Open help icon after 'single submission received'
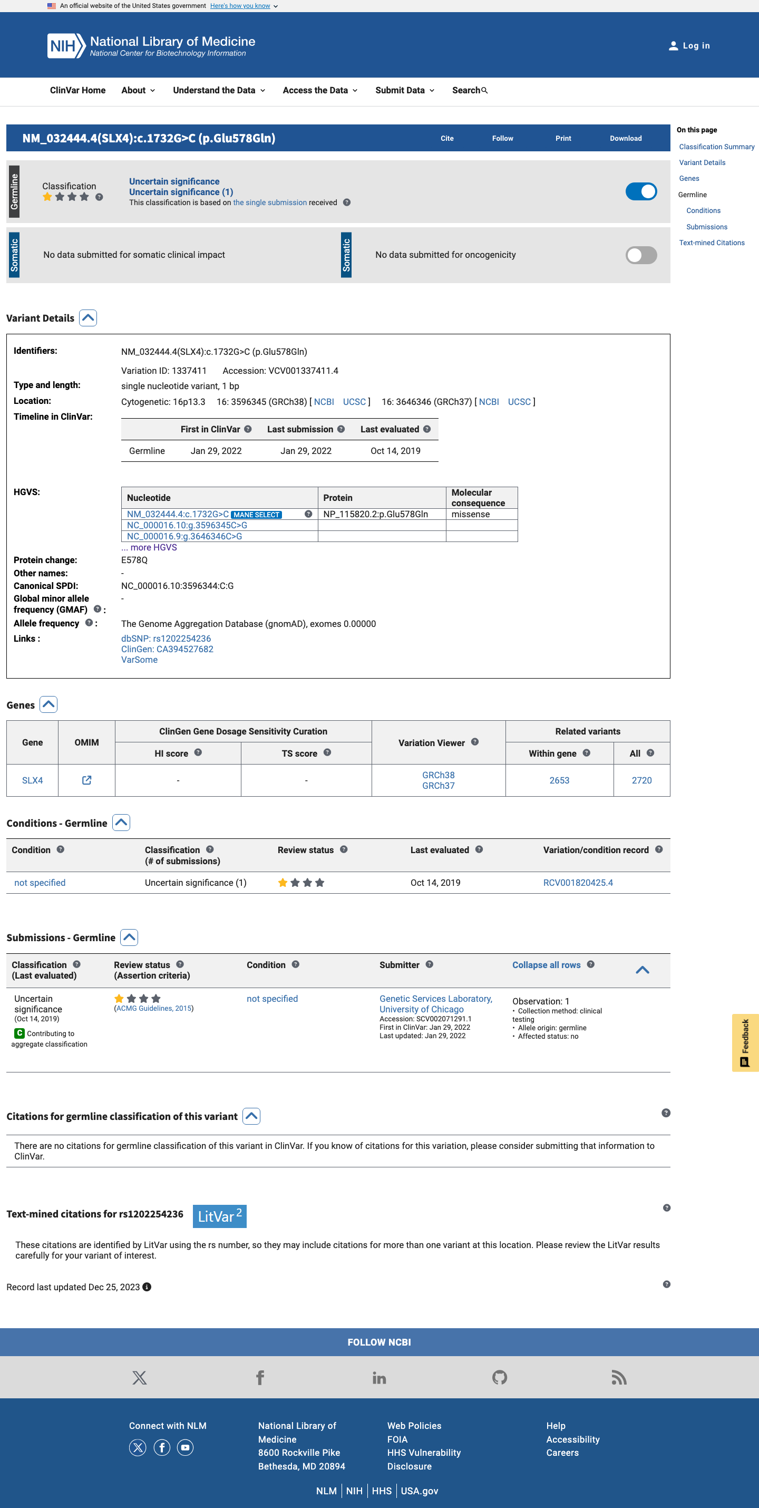This screenshot has height=1508, width=759. click(346, 202)
